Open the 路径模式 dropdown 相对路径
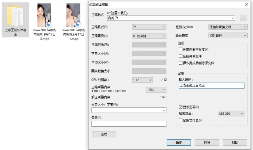253x150 pixels. pyautogui.click(x=228, y=36)
